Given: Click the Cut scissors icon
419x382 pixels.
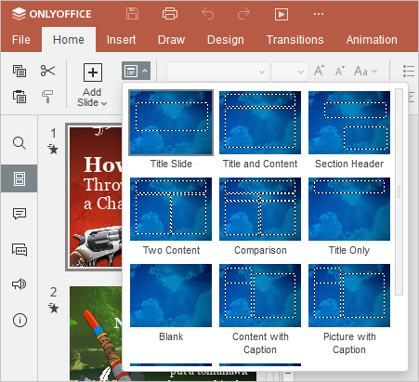Looking at the screenshot, I should tap(47, 71).
